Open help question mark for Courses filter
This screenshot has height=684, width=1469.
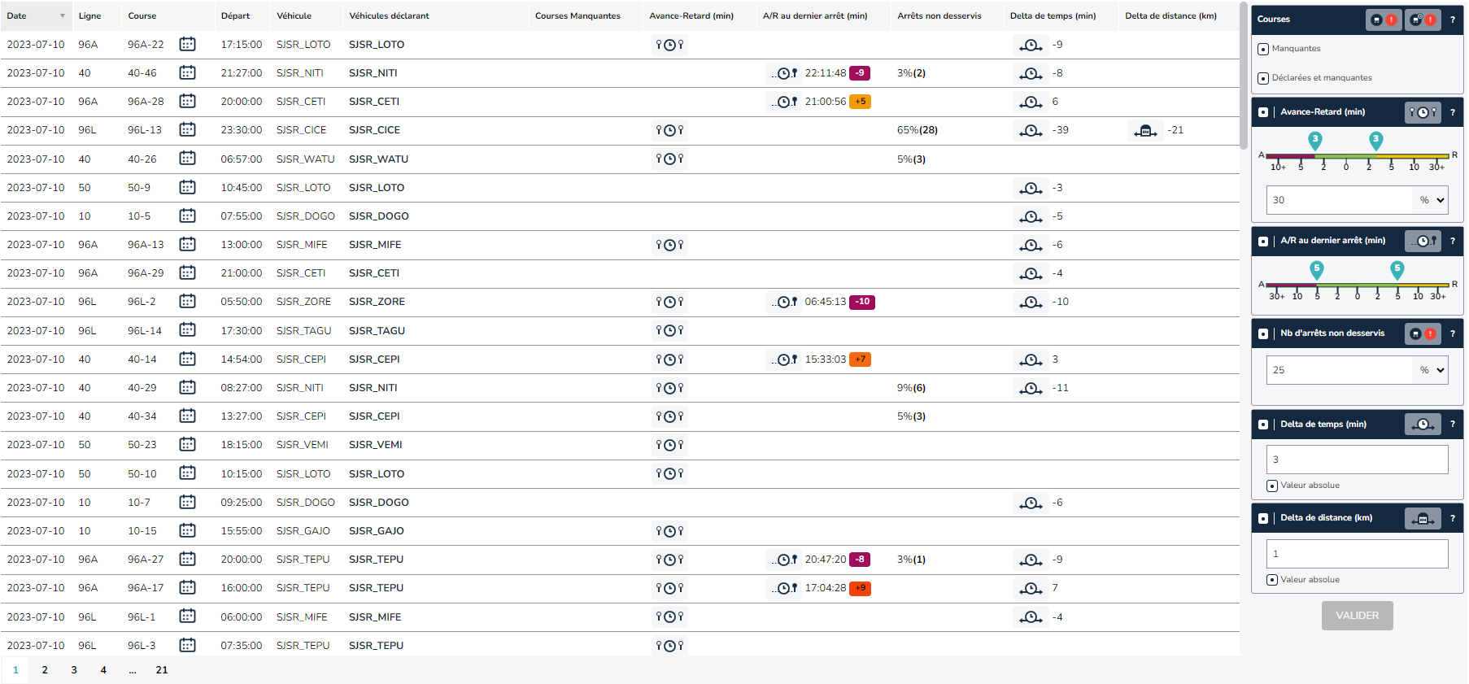tap(1453, 20)
